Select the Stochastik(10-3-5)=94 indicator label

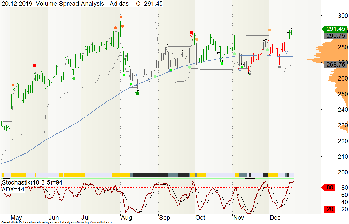[x=32, y=183]
